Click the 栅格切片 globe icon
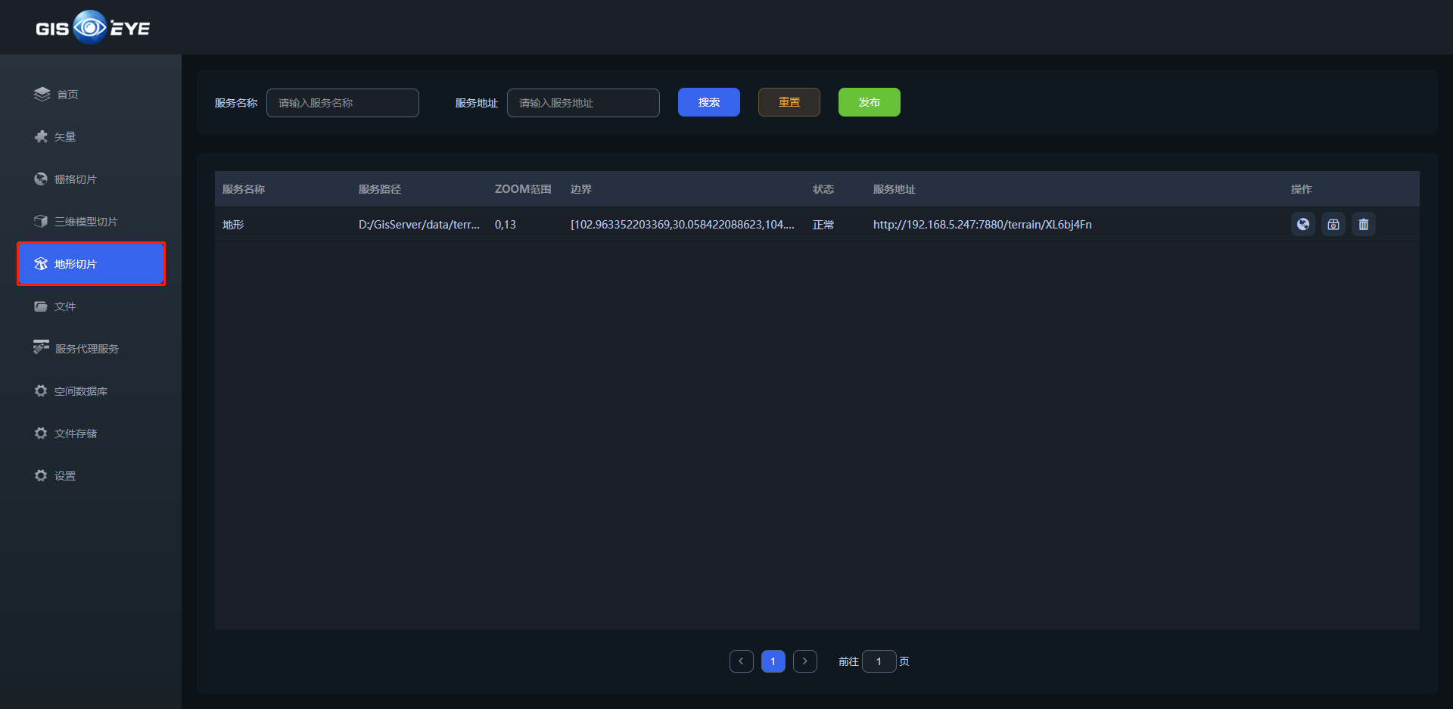Viewport: 1453px width, 709px height. point(41,179)
